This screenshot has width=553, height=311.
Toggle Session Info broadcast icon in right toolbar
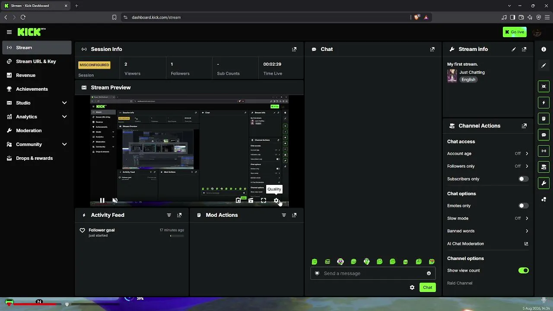pos(544,151)
